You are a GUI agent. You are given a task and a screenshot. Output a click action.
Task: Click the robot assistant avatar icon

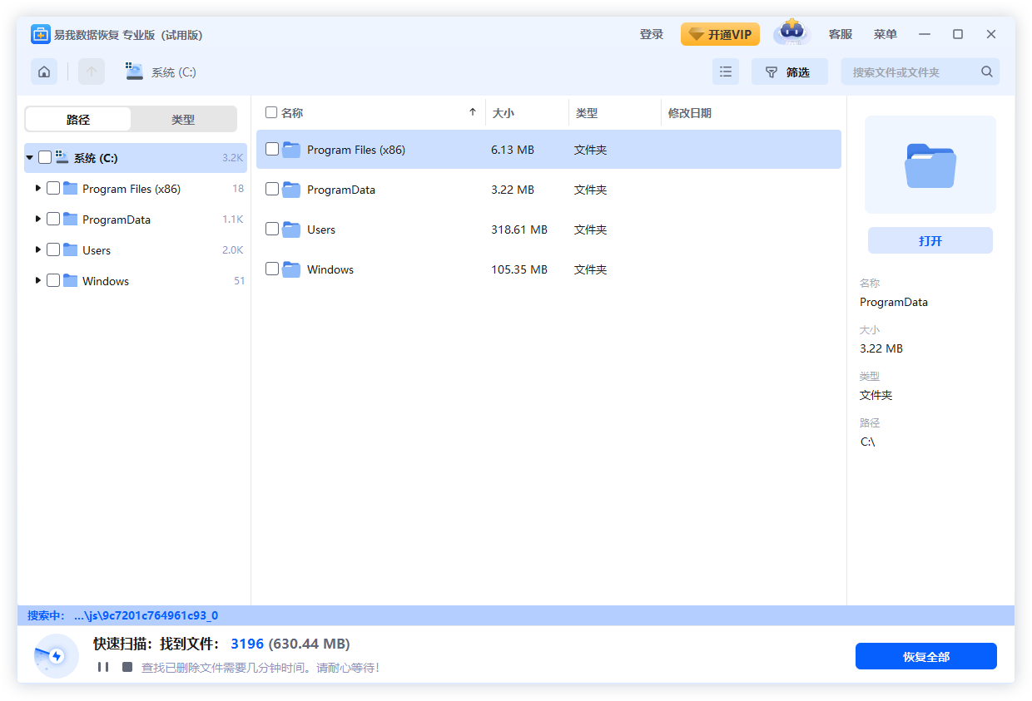pyautogui.click(x=791, y=34)
